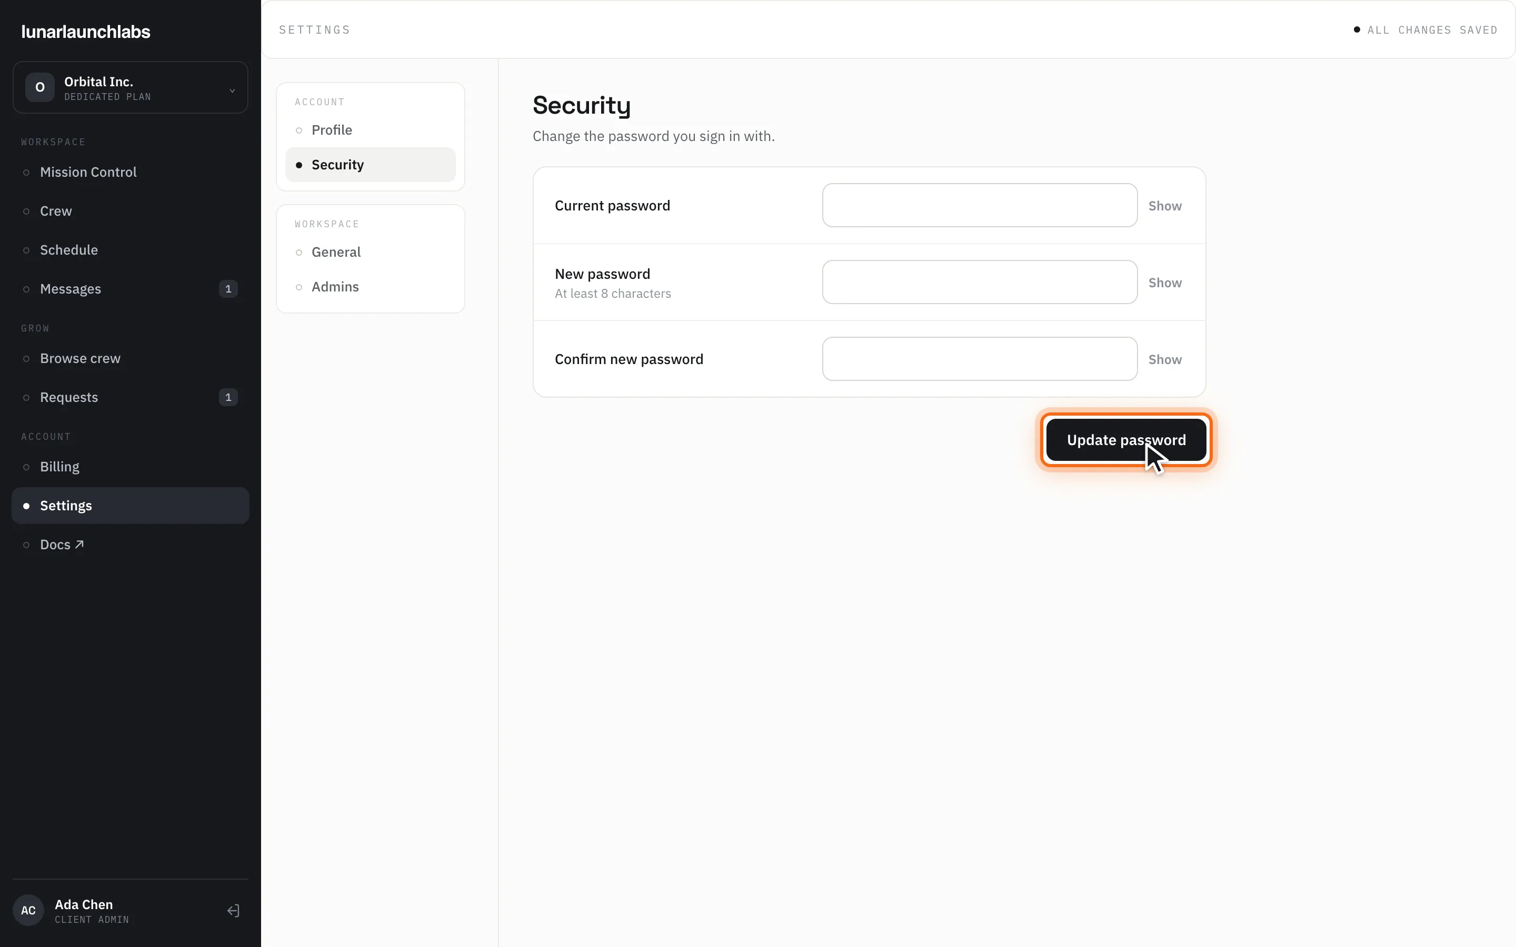
Task: Open the Docs external link
Action: 131,545
